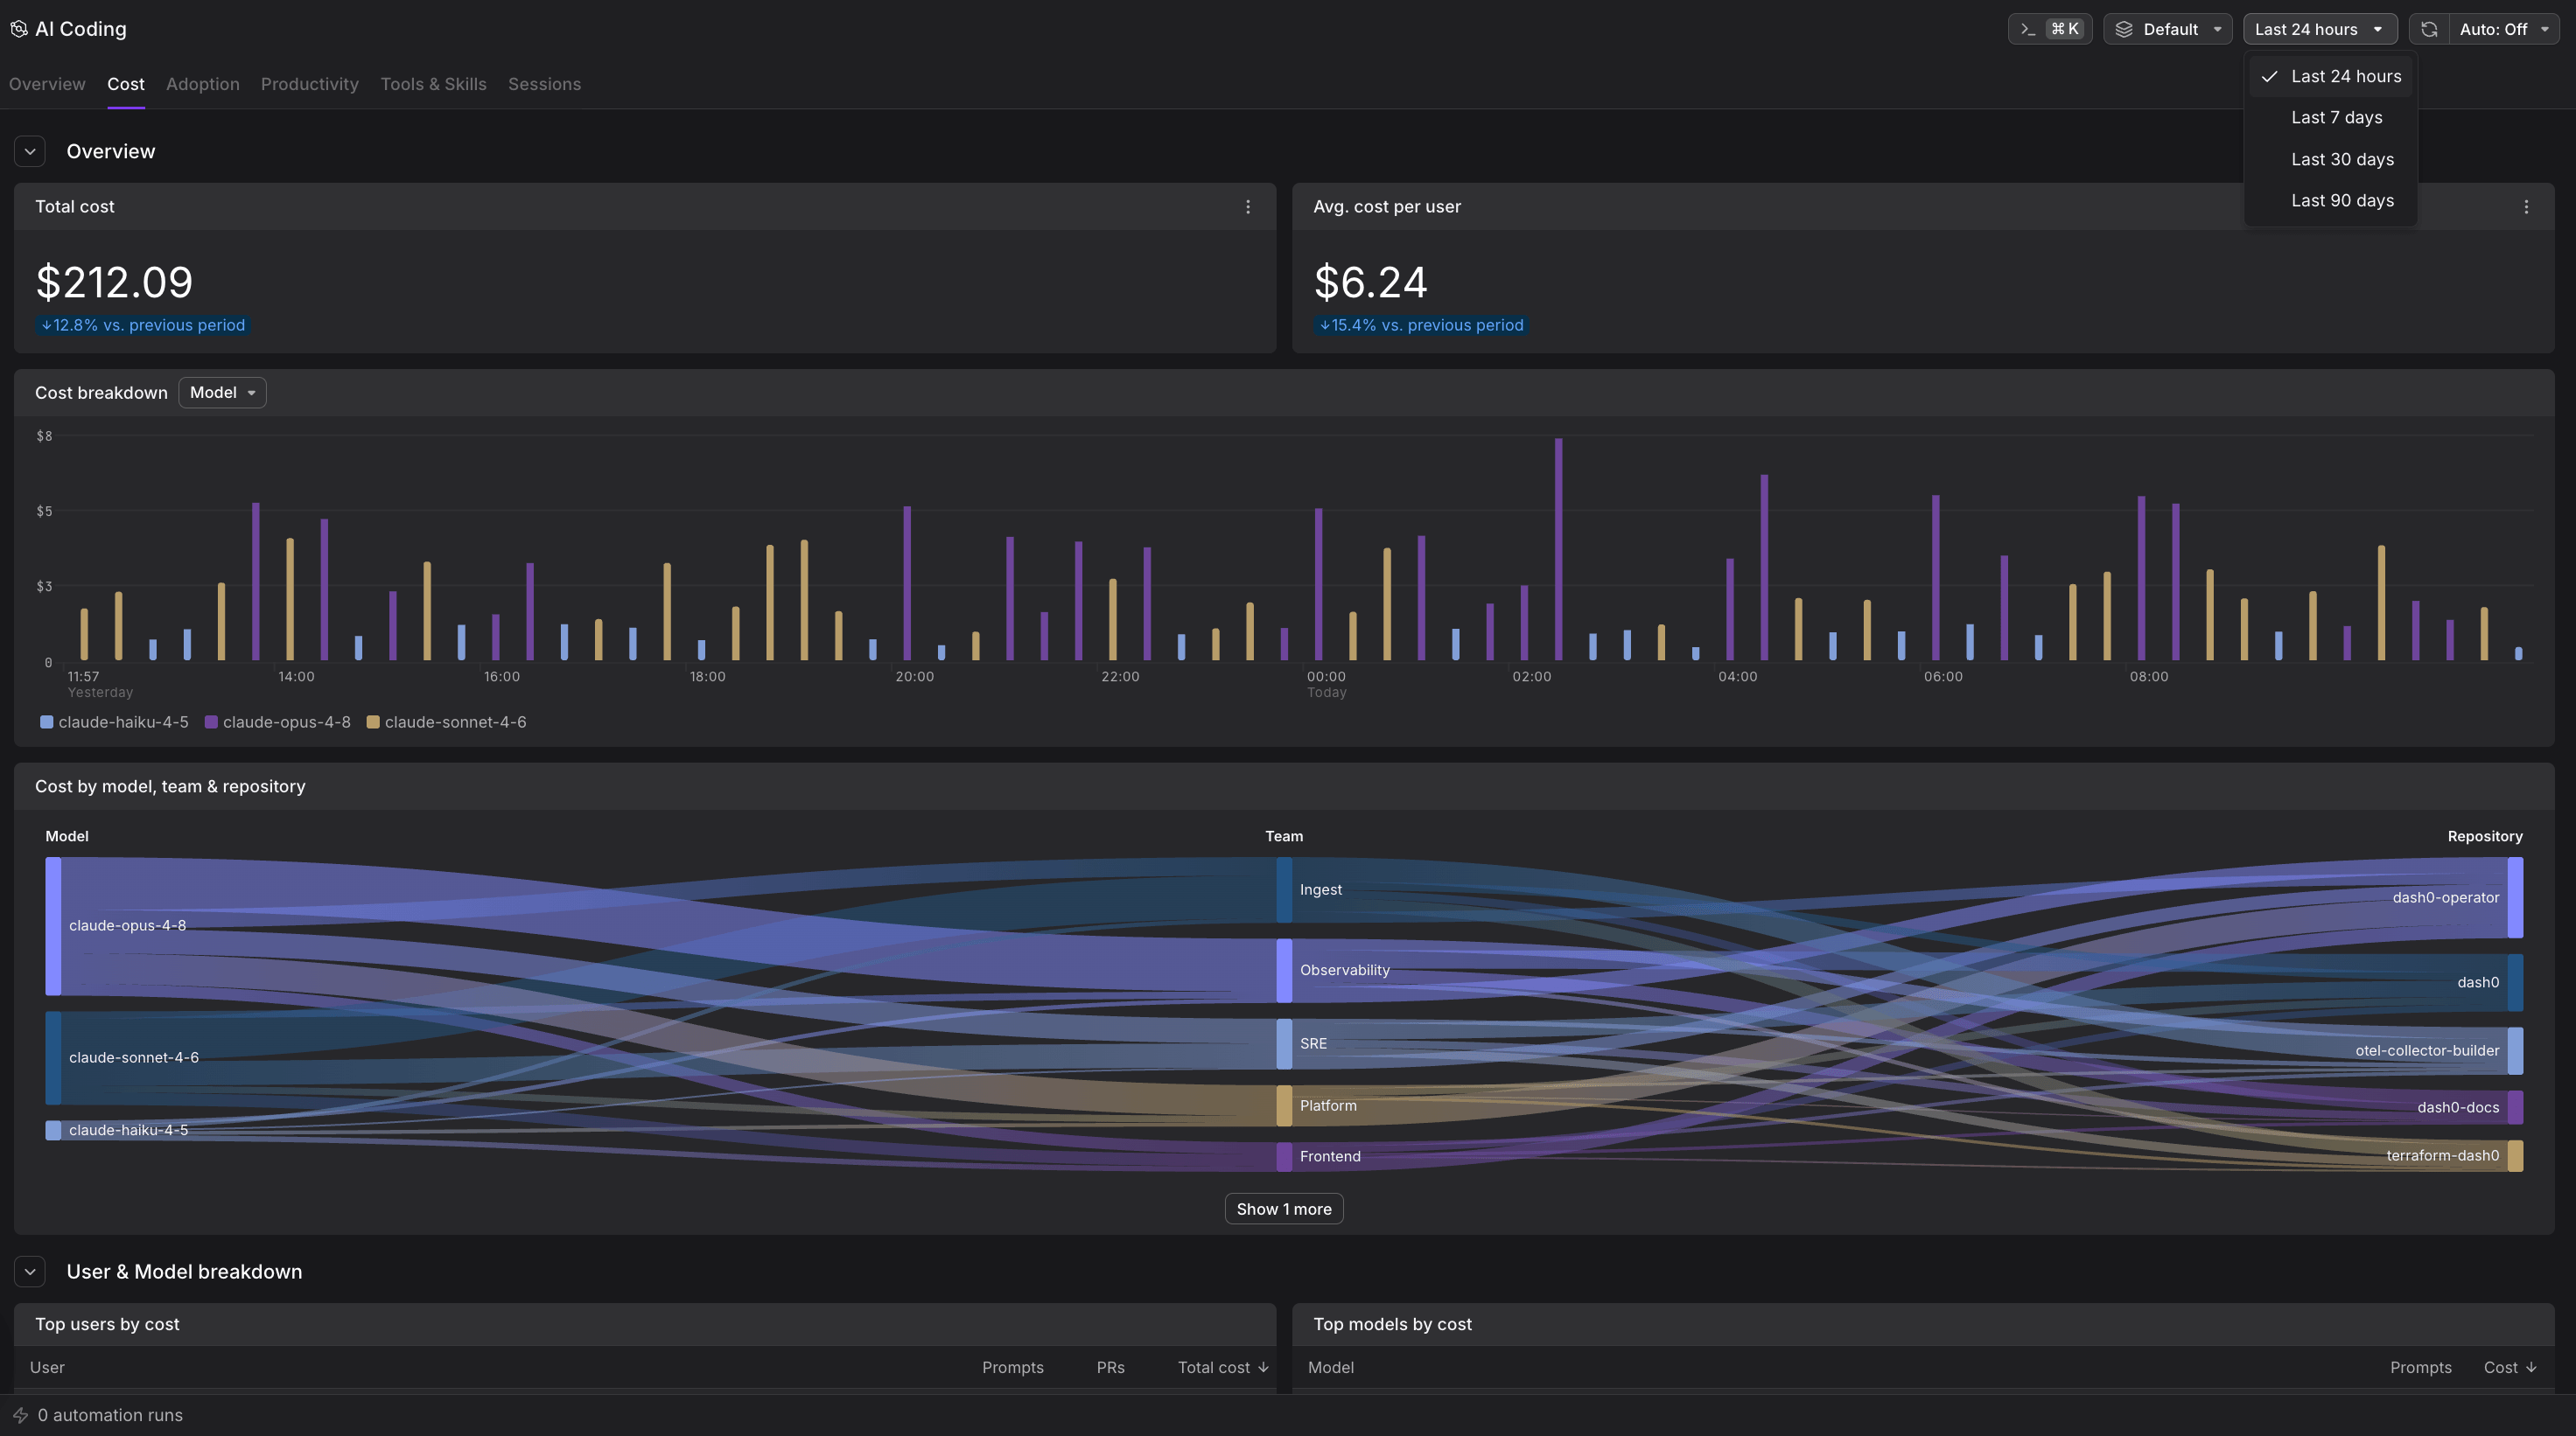Toggle claude-haiku-4-5 legend swatch
Viewport: 2576px width, 1436px height.
[x=46, y=721]
